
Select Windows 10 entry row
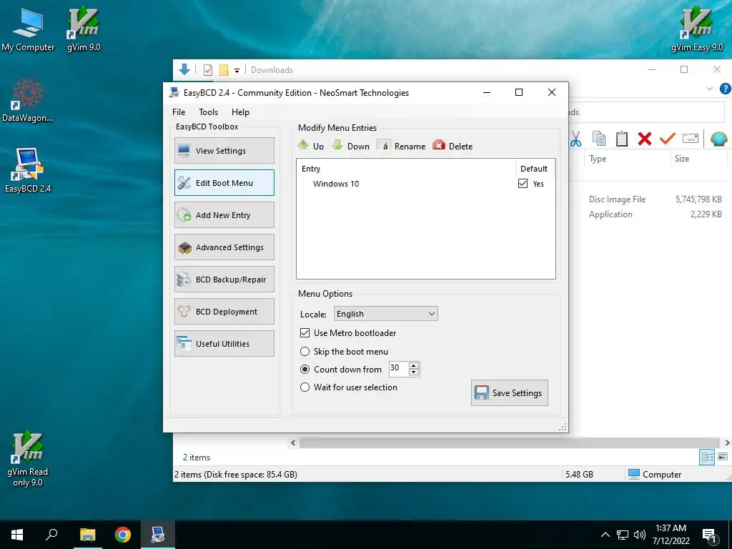coord(426,184)
